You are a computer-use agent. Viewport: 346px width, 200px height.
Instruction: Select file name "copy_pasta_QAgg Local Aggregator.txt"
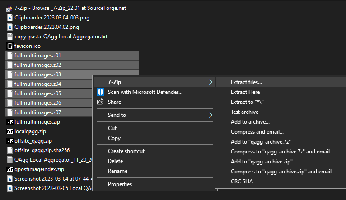point(61,37)
